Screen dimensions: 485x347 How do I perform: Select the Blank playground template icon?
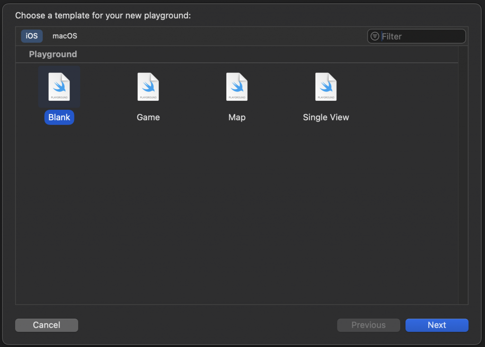59,87
